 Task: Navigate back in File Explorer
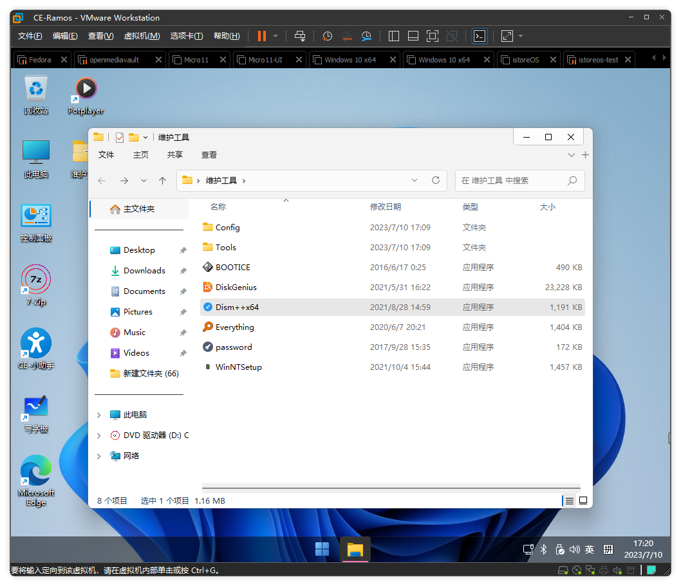coord(102,181)
